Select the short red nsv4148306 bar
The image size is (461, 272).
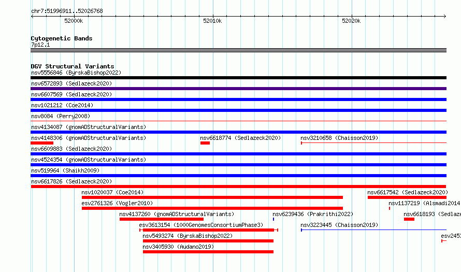(x=42, y=143)
